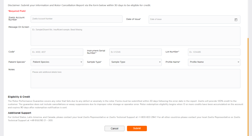Submit the rotor cancellation form
Screen dimensions: 252x136
click(137, 128)
